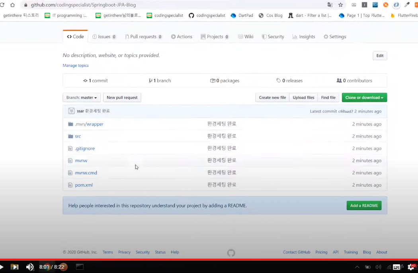Expand the Clone or download dropdown
Viewport: 418px width, 273px height.
coord(364,97)
